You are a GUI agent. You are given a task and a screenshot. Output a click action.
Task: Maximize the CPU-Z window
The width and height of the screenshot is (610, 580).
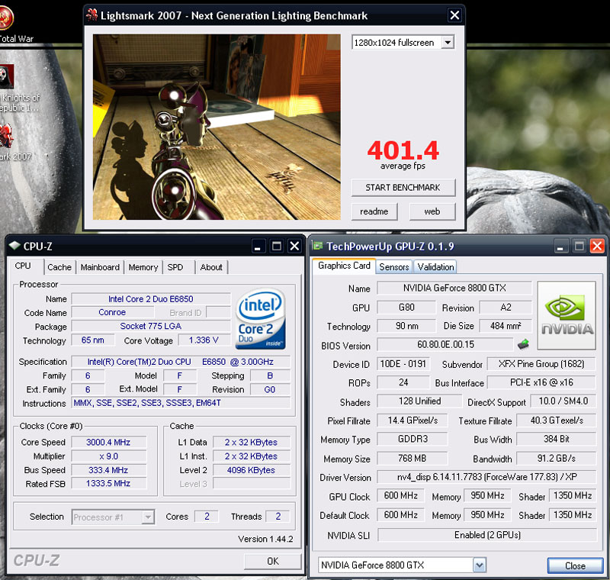[x=276, y=246]
